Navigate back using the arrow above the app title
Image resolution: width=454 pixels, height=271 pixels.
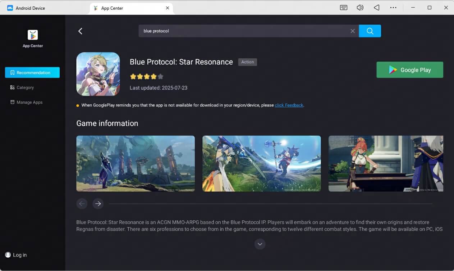(x=80, y=31)
